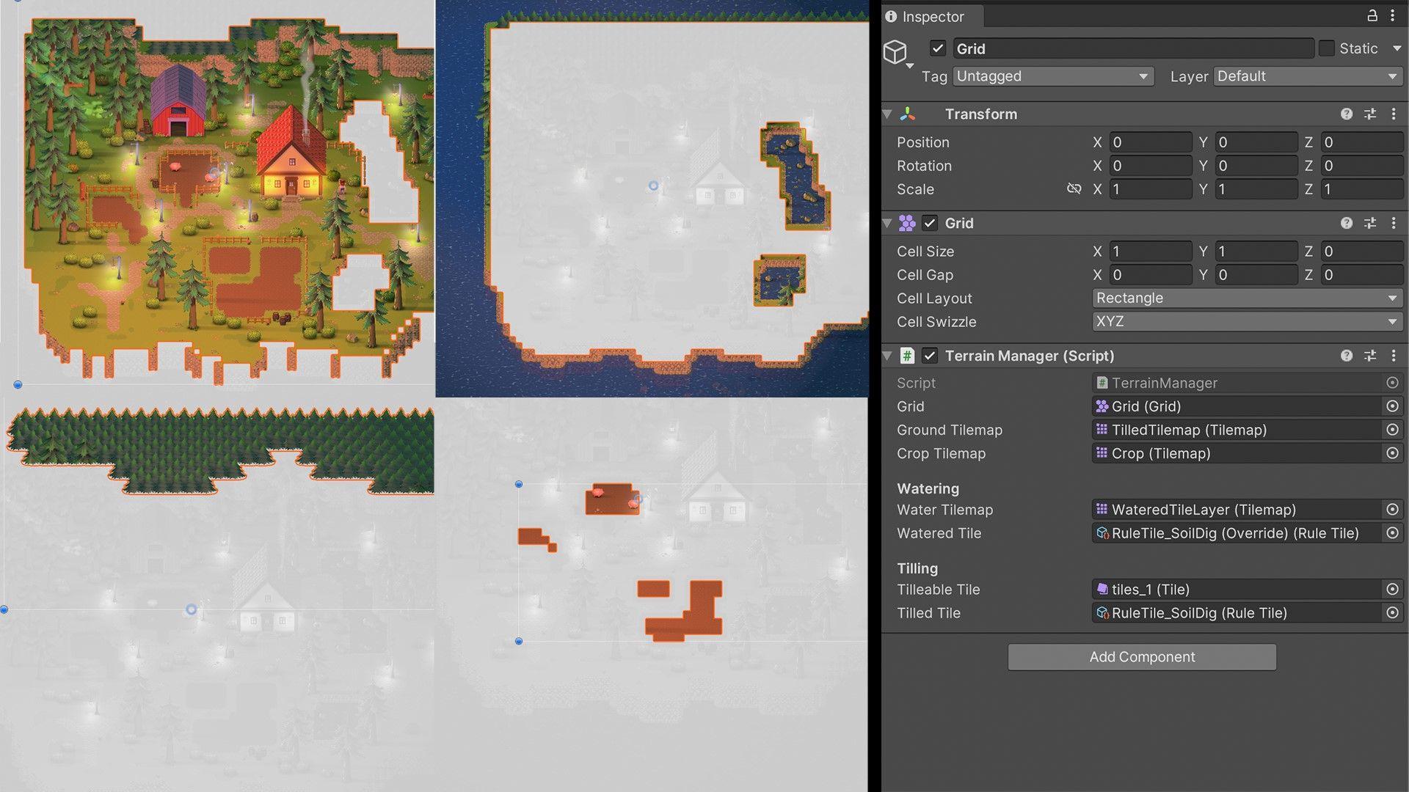This screenshot has height=792, width=1409.
Task: Click the tiles_1 Tile target icon
Action: tap(1391, 589)
